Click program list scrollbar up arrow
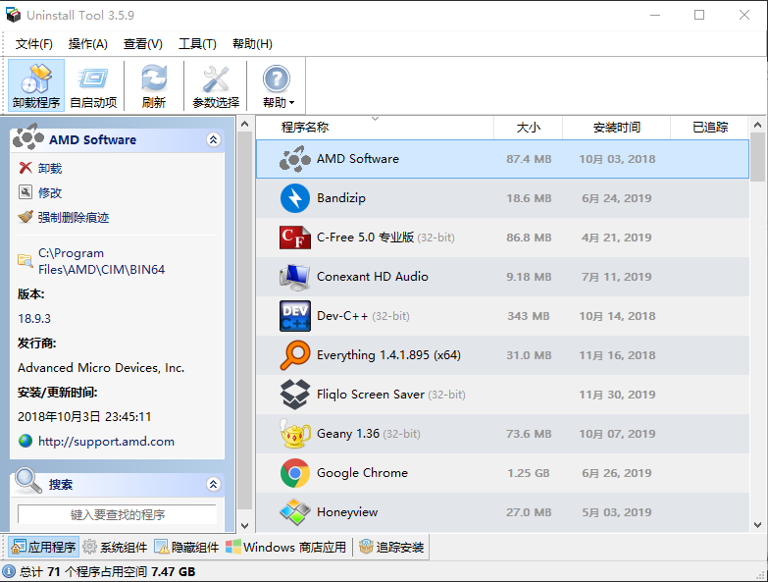The width and height of the screenshot is (768, 582). point(758,125)
